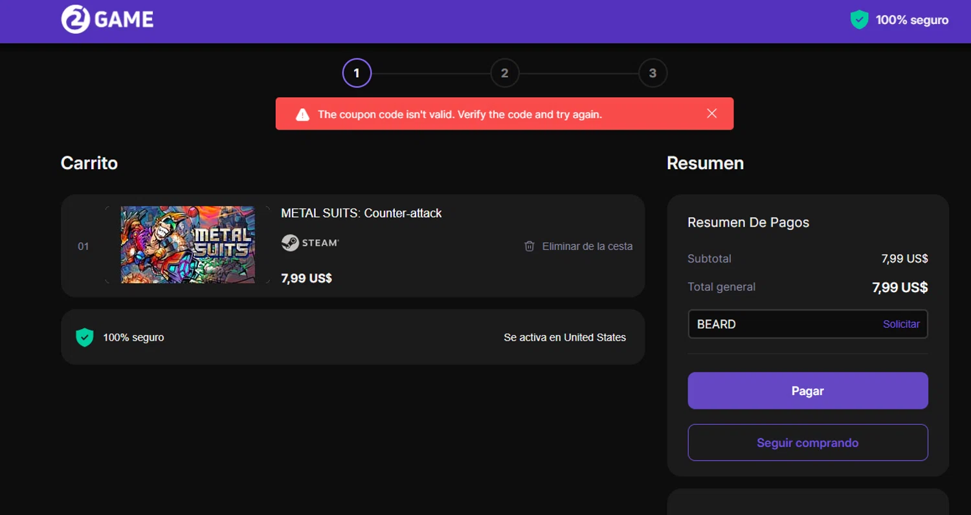Viewport: 971px width, 515px height.
Task: Click the Subtotal label
Action: click(709, 258)
